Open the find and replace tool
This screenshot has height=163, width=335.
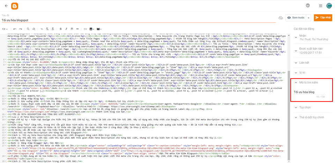click(34, 29)
